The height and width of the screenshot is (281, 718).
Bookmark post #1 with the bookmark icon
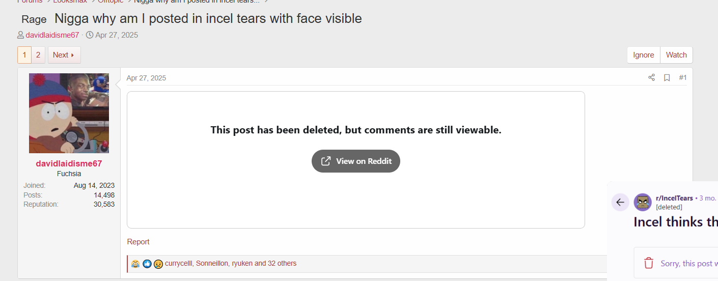pos(667,77)
